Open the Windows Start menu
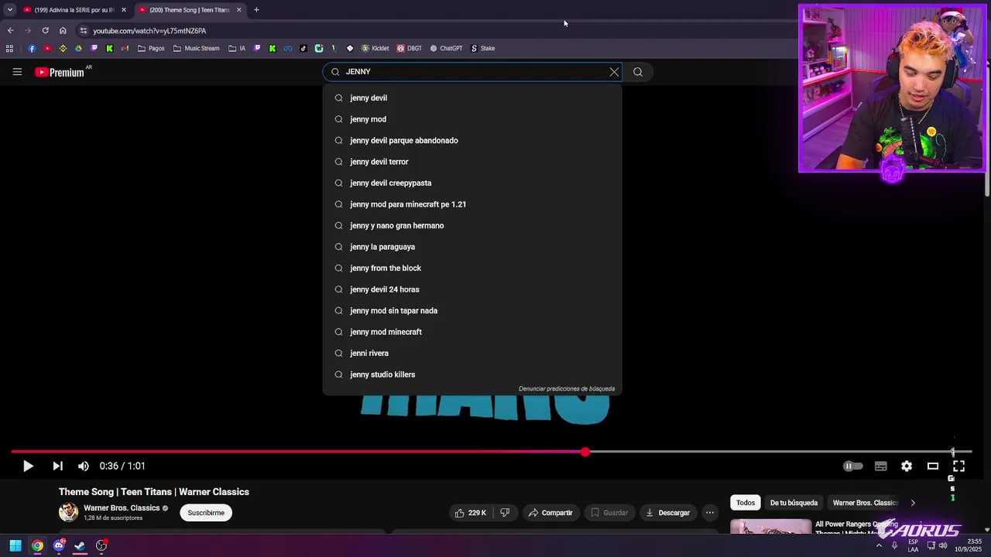 [x=15, y=545]
